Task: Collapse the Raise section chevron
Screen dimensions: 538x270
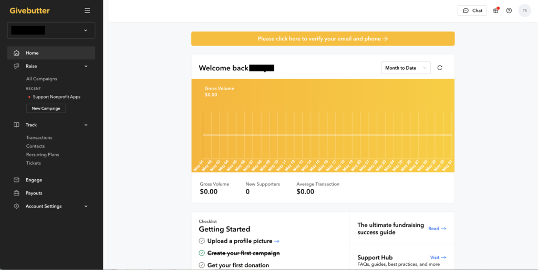Action: click(x=86, y=66)
